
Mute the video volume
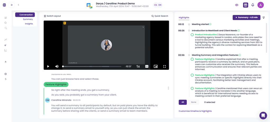click(57, 66)
